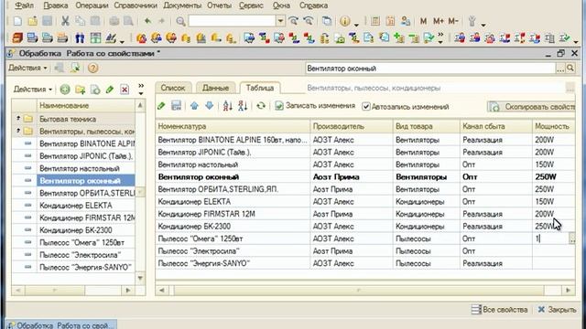Click the Канал сбыта column header
The width and height of the screenshot is (586, 329).
[x=496, y=126]
